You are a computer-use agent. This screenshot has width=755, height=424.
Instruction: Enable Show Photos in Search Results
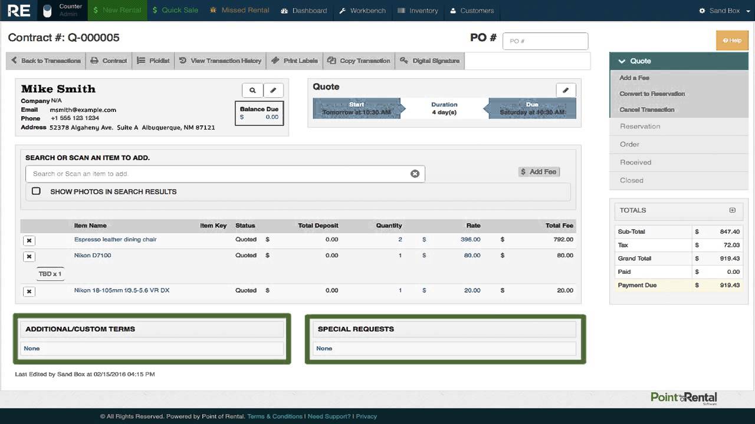click(36, 191)
